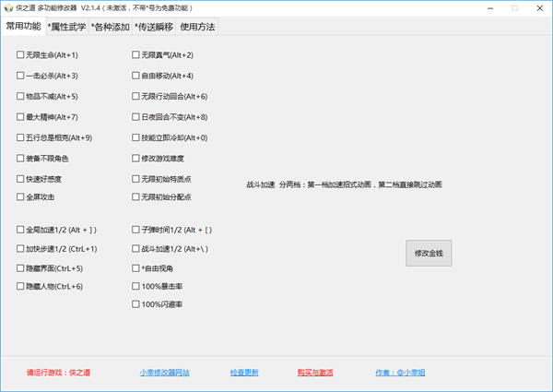Viewport: 553px width, 392px height.
Task: Check 无限行动回合(Alt+6) option
Action: [135, 96]
